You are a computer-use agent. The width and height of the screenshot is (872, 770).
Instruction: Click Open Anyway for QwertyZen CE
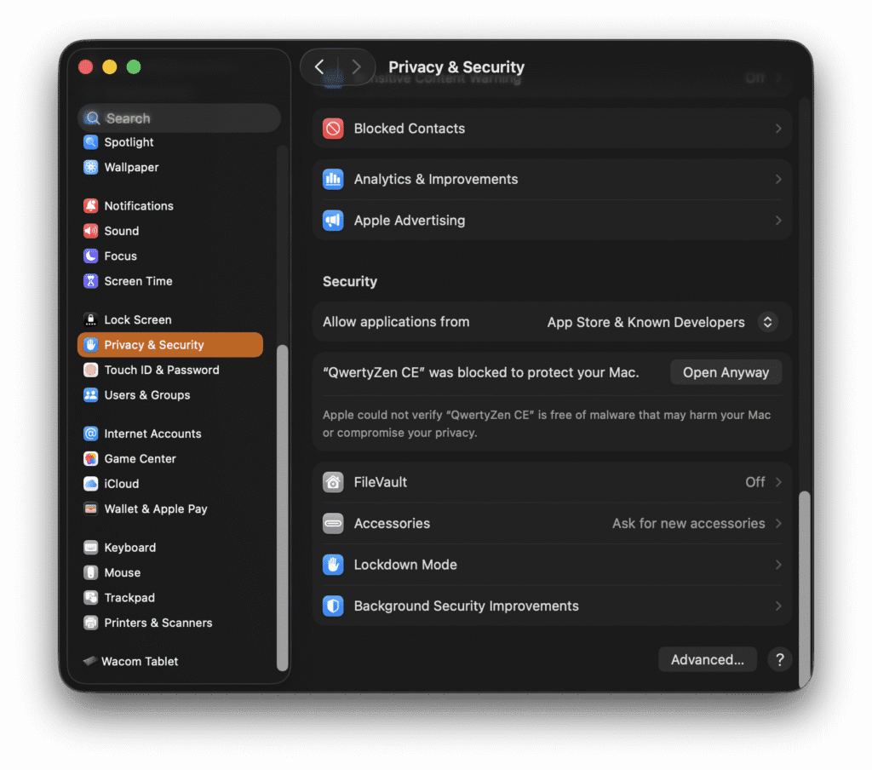tap(726, 372)
